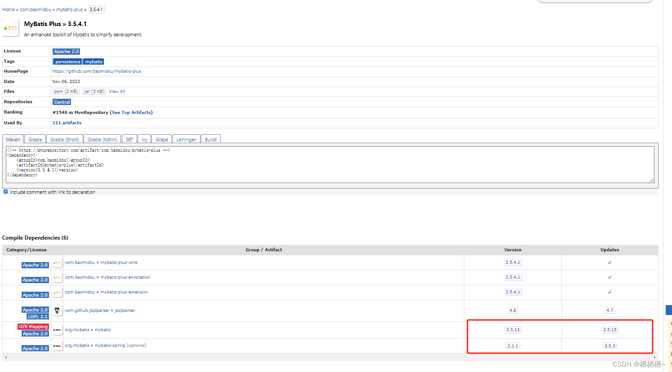
Task: Click the baomidou icon beside mybatis-plus-extension
Action: [x=57, y=292]
